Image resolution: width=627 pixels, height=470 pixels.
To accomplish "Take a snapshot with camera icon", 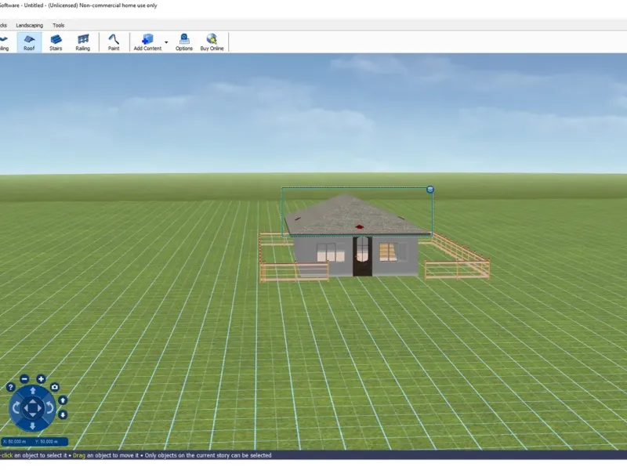I will click(55, 387).
